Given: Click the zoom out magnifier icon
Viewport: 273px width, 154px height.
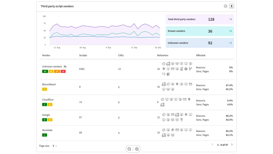Looking at the screenshot, I should [129, 149].
